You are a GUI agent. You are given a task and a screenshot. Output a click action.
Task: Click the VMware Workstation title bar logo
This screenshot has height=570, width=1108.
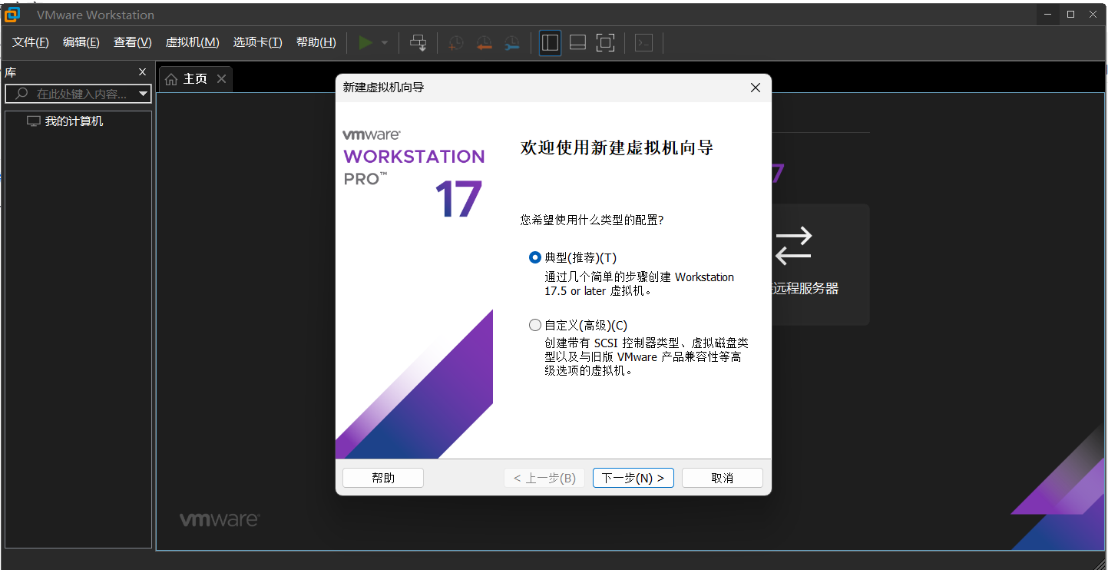(x=12, y=15)
